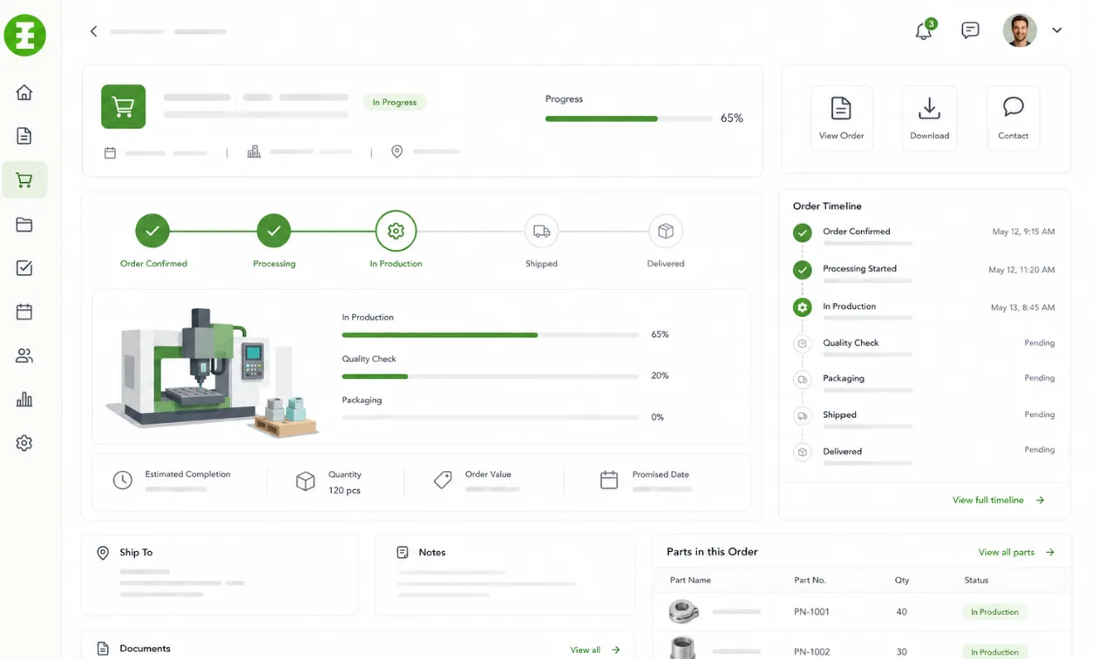
Task: Click In Production timeline gear icon
Action: [x=803, y=307]
